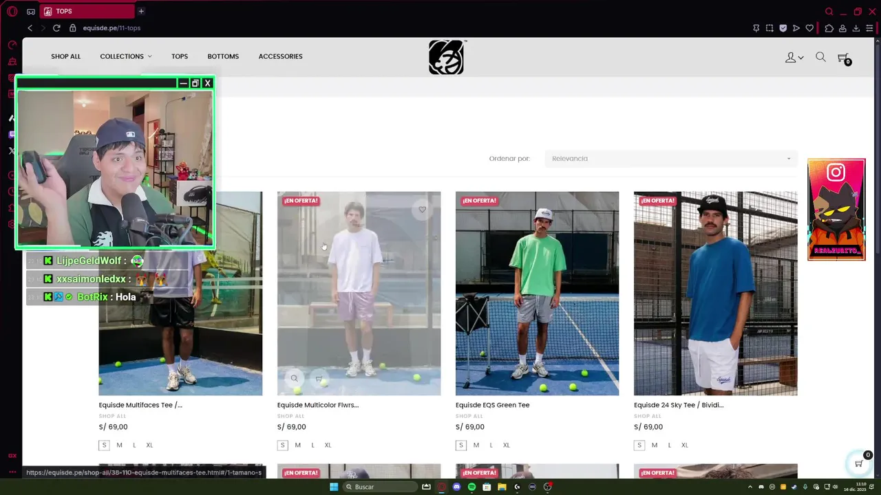
Task: Quick view the Multicolor Flwrs tee
Action: click(x=294, y=378)
